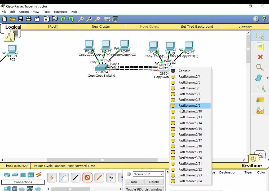Click the Logical workspace icon
The image size is (269, 191).
(x=9, y=37)
